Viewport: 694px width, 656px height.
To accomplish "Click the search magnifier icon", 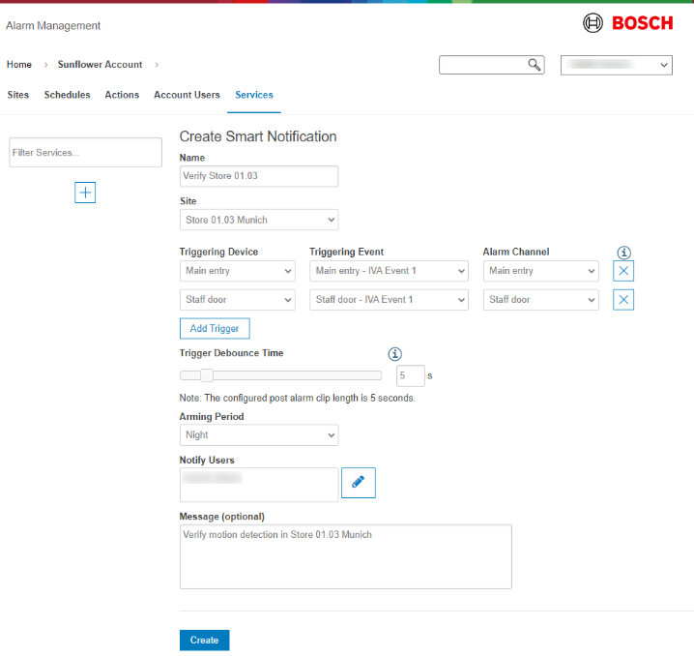I will coord(534,65).
